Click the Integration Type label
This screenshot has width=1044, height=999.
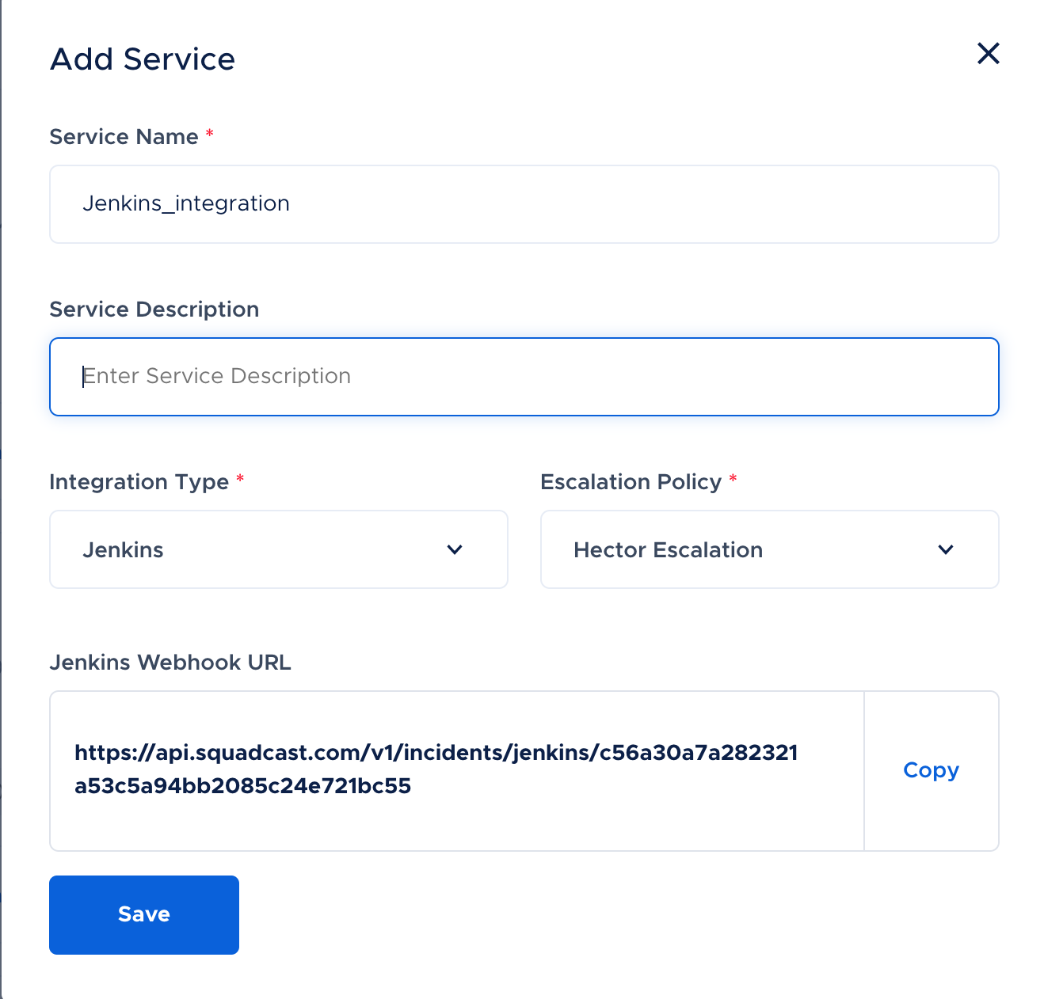click(x=139, y=481)
